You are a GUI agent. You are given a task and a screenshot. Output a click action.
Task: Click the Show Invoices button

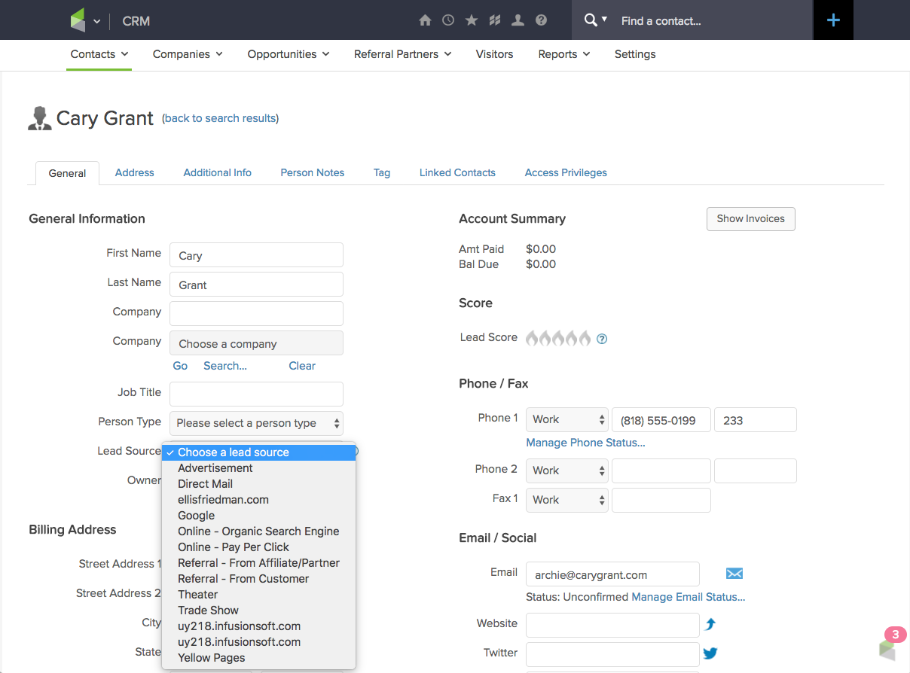point(750,219)
